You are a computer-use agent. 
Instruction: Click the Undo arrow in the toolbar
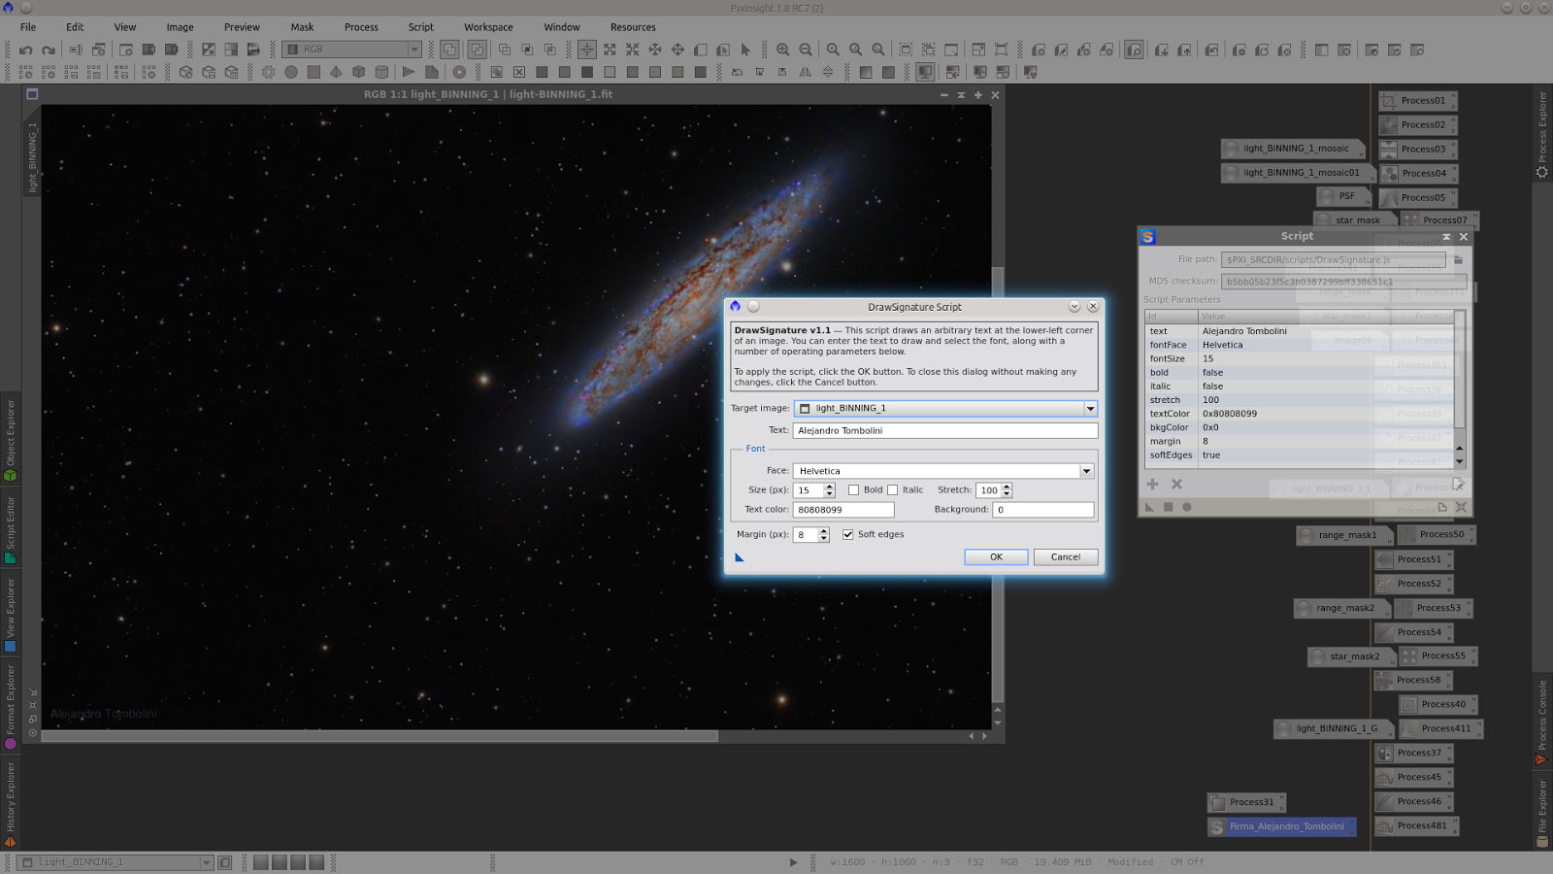(x=26, y=50)
